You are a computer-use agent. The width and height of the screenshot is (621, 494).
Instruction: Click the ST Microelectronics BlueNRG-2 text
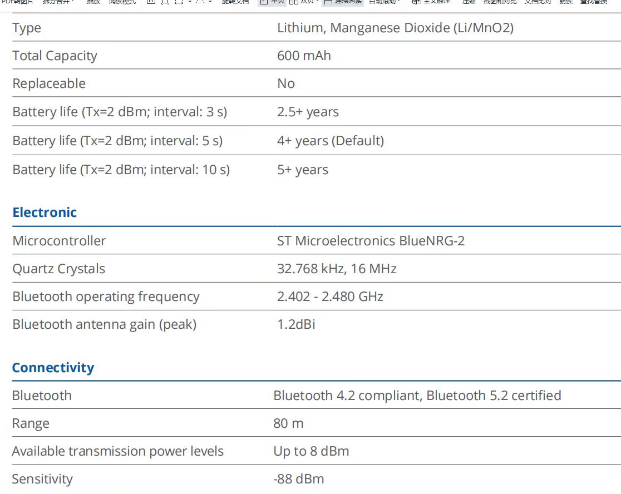[371, 241]
